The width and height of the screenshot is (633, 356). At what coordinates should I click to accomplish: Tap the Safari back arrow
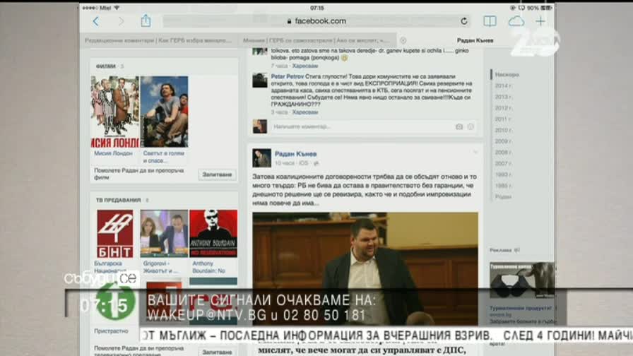pos(95,21)
